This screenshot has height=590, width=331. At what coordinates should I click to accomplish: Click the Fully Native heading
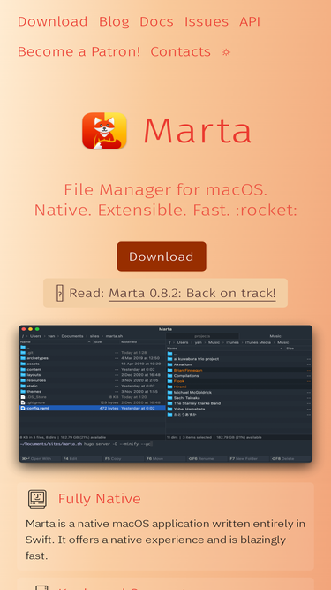pos(100,499)
